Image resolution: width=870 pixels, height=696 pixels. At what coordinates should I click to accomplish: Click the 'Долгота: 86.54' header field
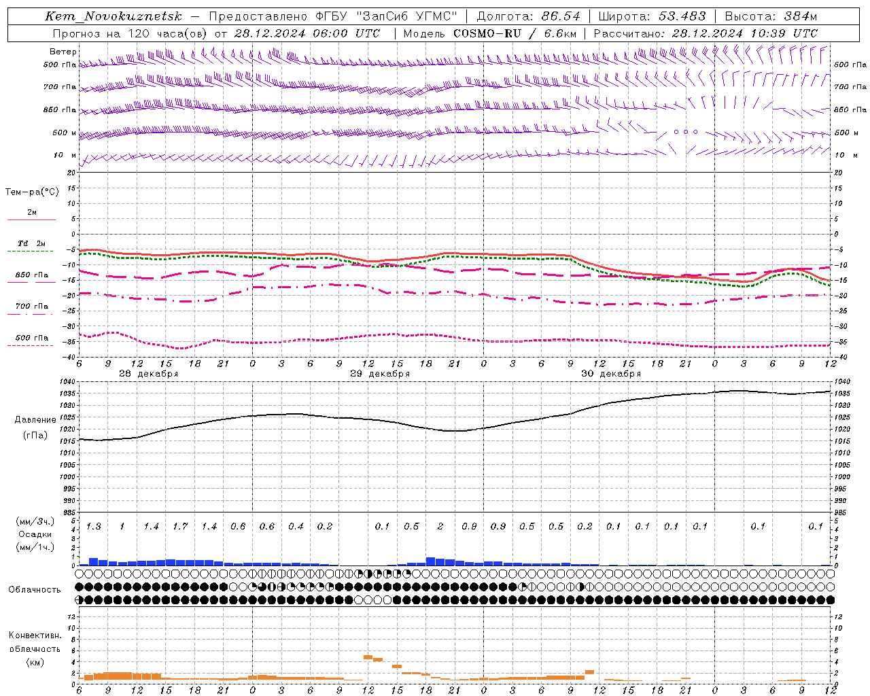click(x=528, y=16)
